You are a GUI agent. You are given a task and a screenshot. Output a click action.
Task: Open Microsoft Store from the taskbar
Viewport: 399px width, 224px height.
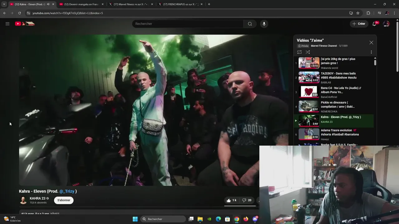[228, 219]
